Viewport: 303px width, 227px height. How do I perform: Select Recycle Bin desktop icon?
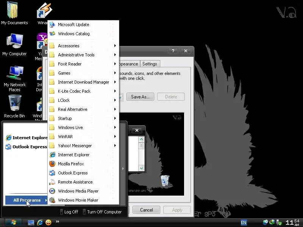point(14,107)
